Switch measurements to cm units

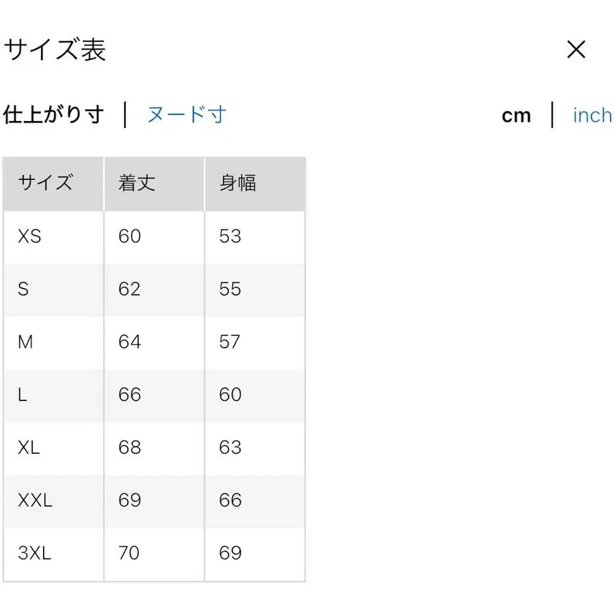tap(516, 115)
